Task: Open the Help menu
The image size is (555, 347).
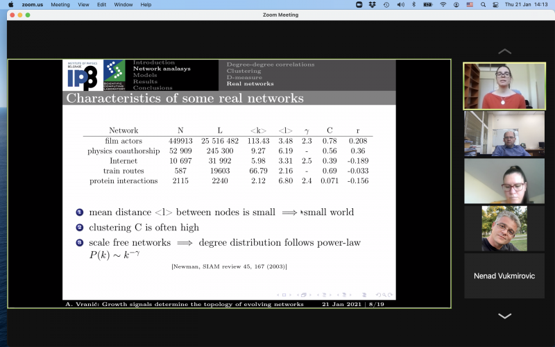Action: click(146, 5)
